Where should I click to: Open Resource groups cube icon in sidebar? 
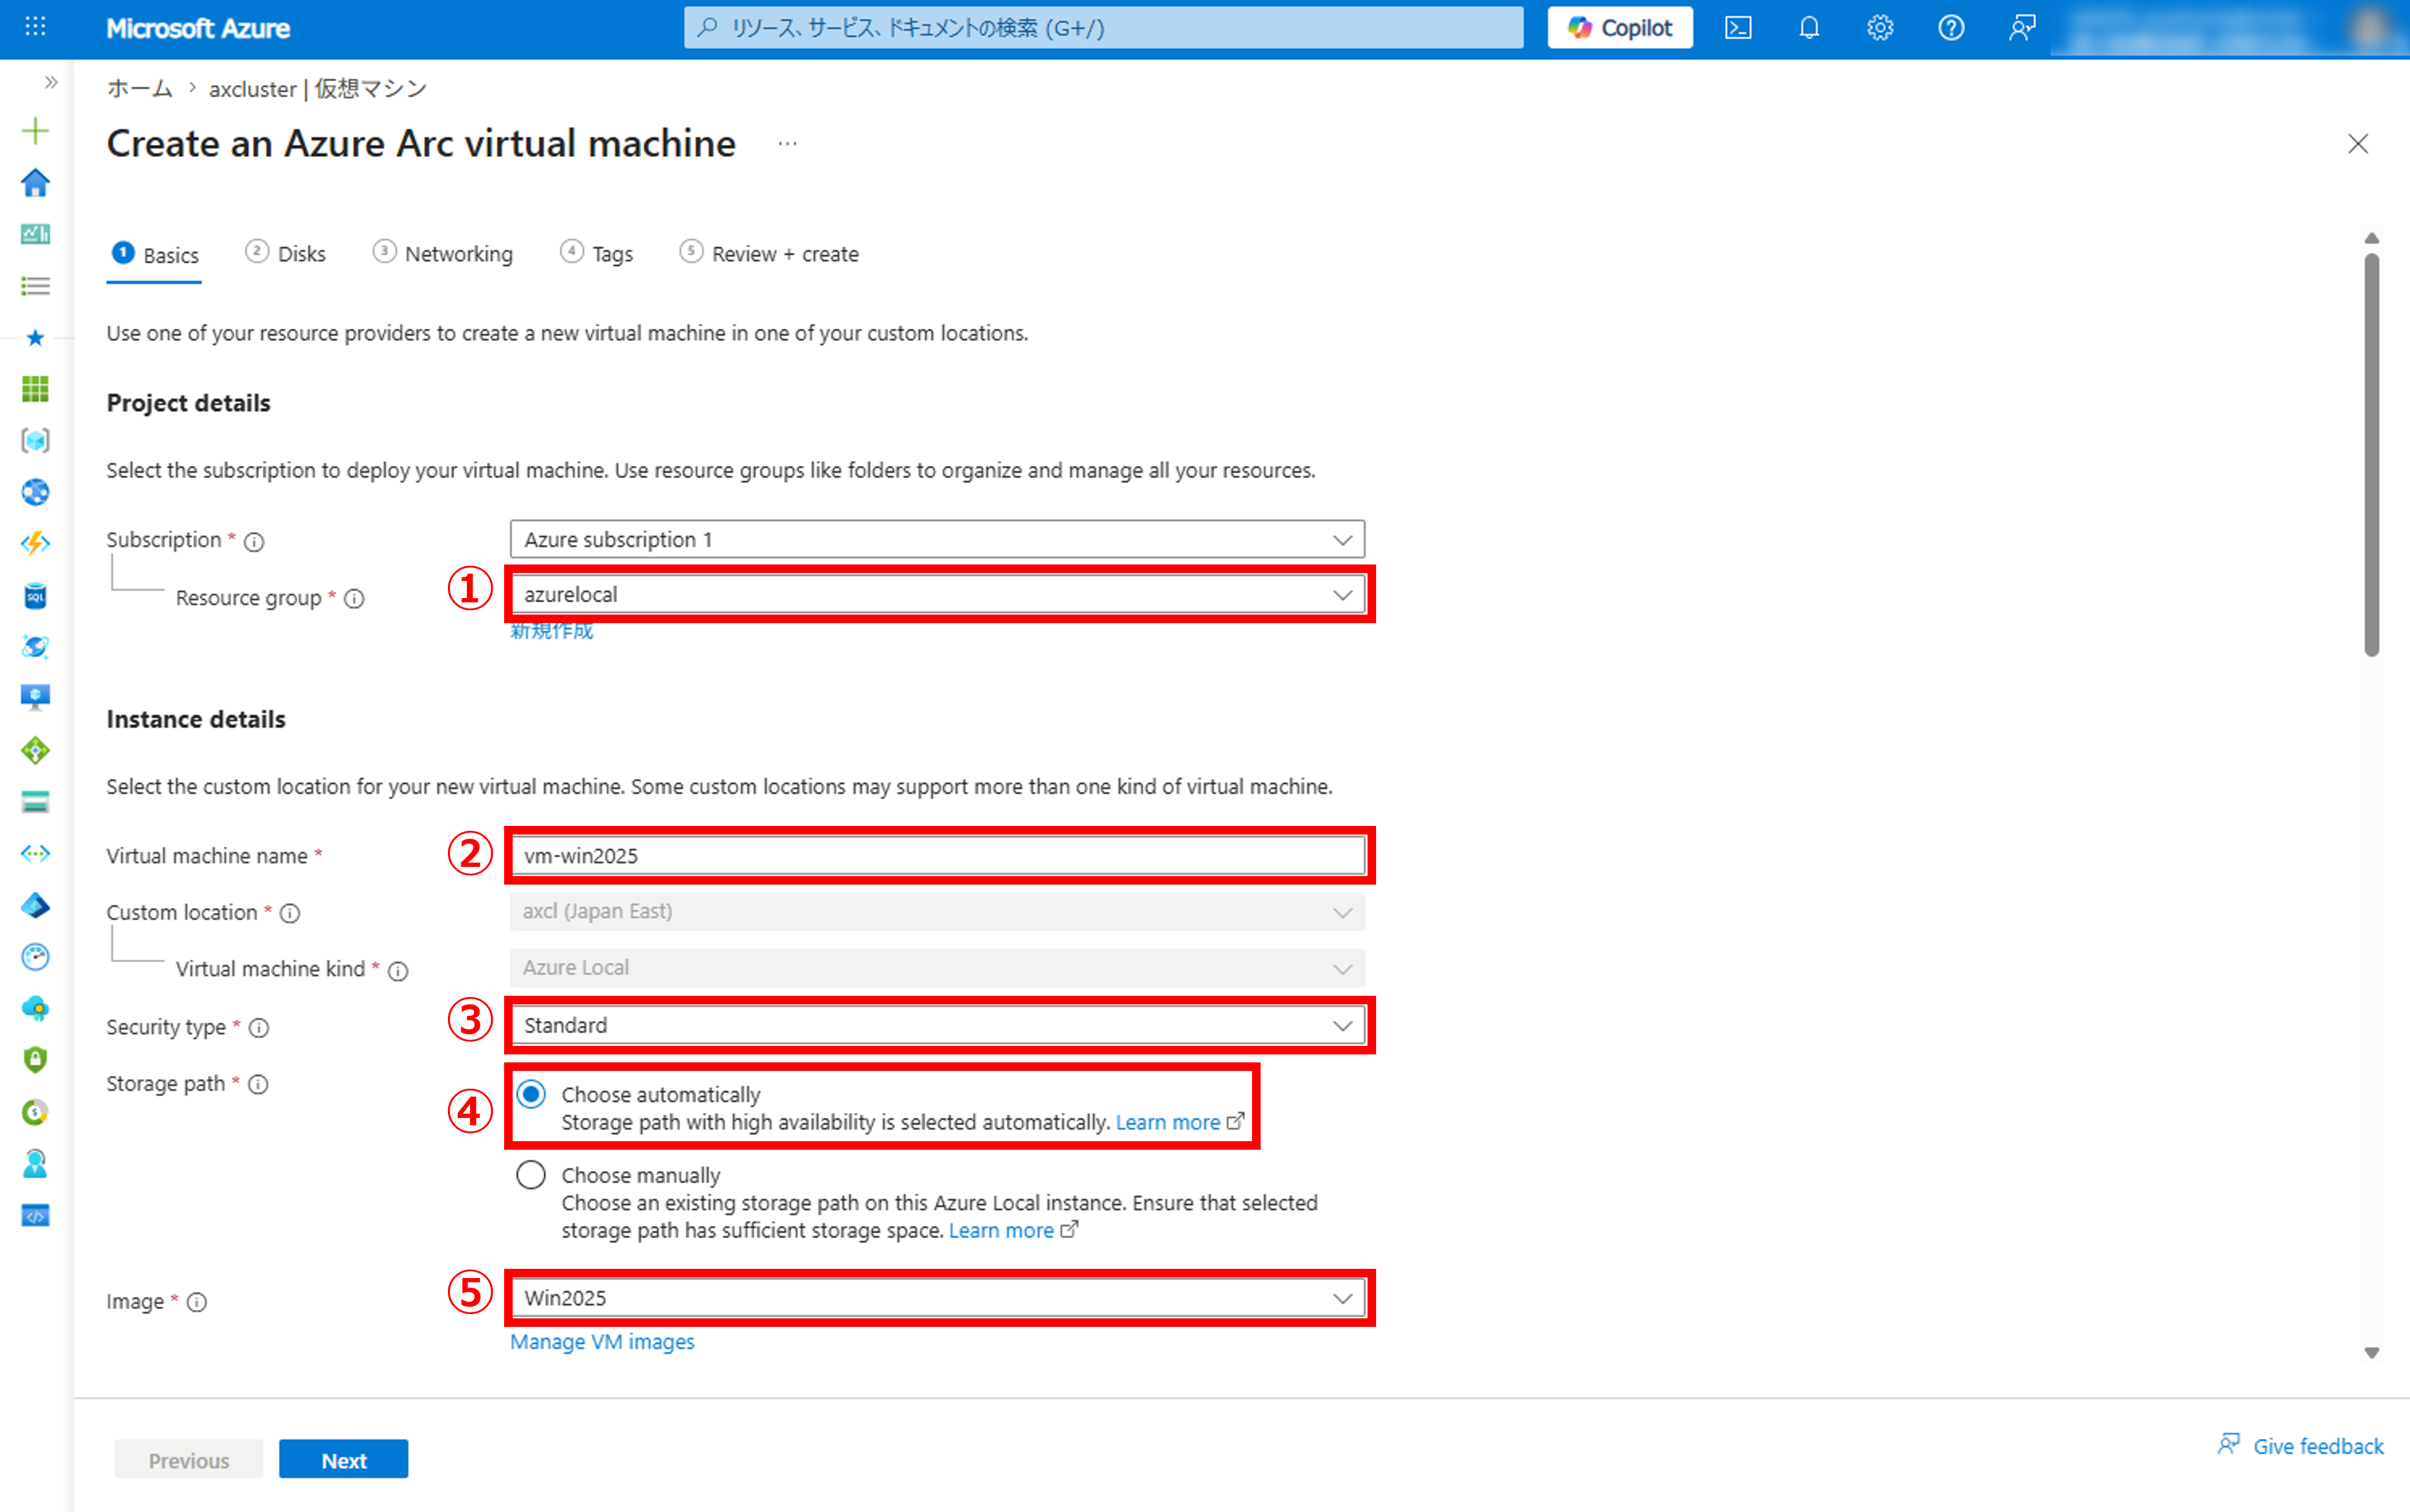(x=35, y=441)
